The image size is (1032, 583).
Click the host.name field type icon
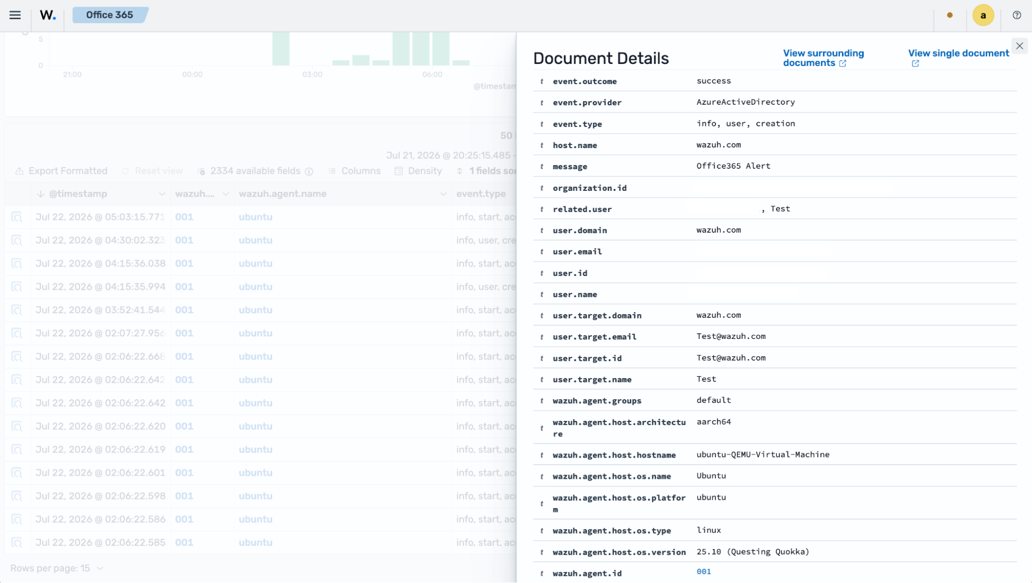pos(542,145)
